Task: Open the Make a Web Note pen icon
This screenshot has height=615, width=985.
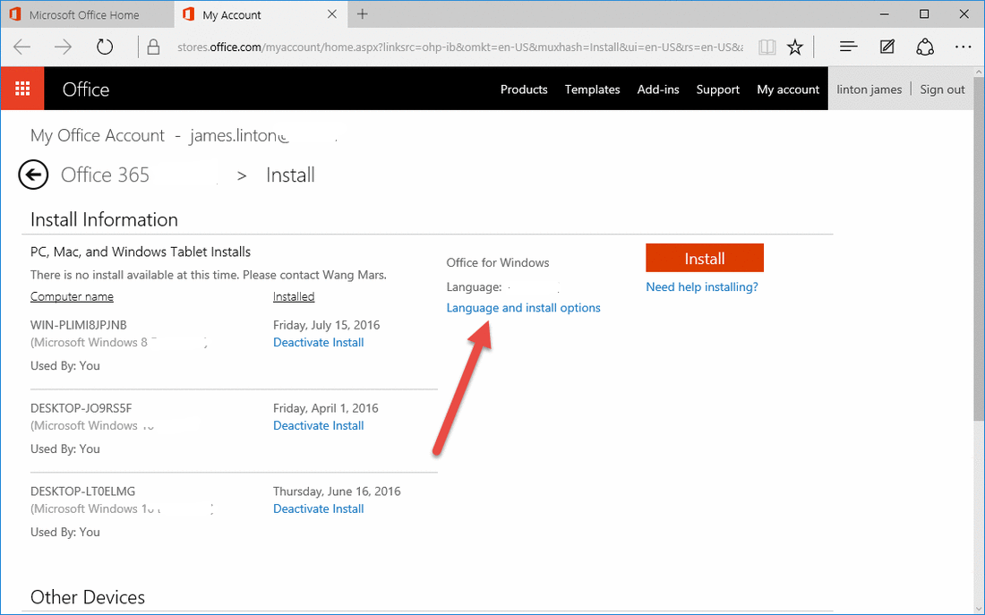Action: pos(887,47)
